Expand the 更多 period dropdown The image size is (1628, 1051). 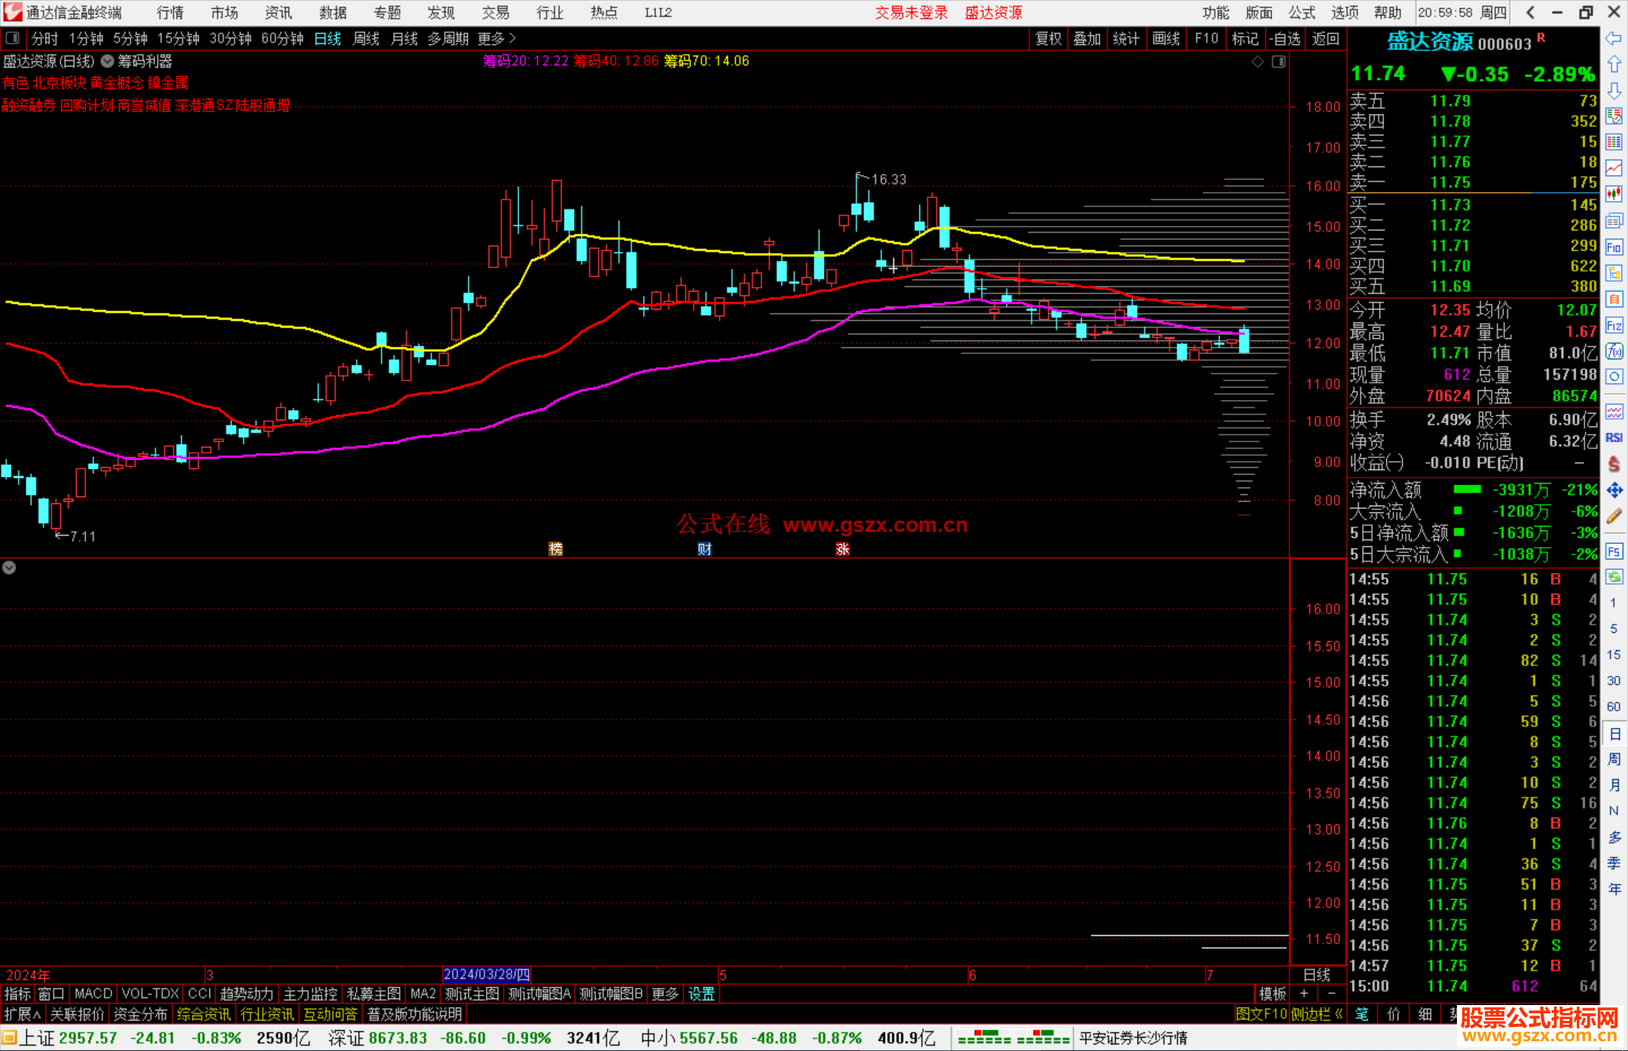[x=496, y=38]
